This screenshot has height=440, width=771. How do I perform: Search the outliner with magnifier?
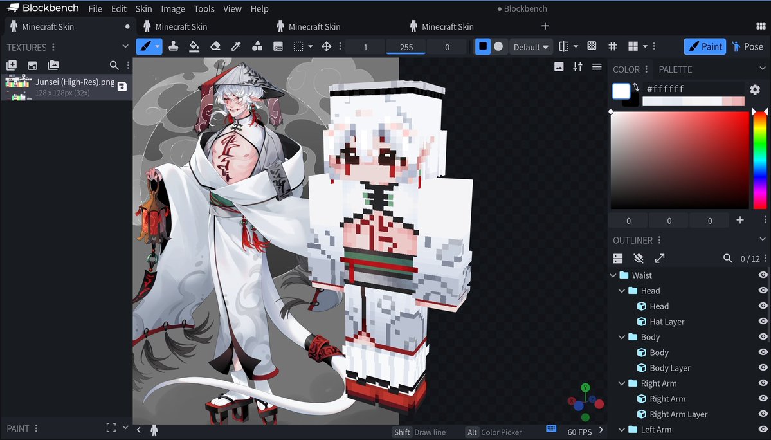728,258
